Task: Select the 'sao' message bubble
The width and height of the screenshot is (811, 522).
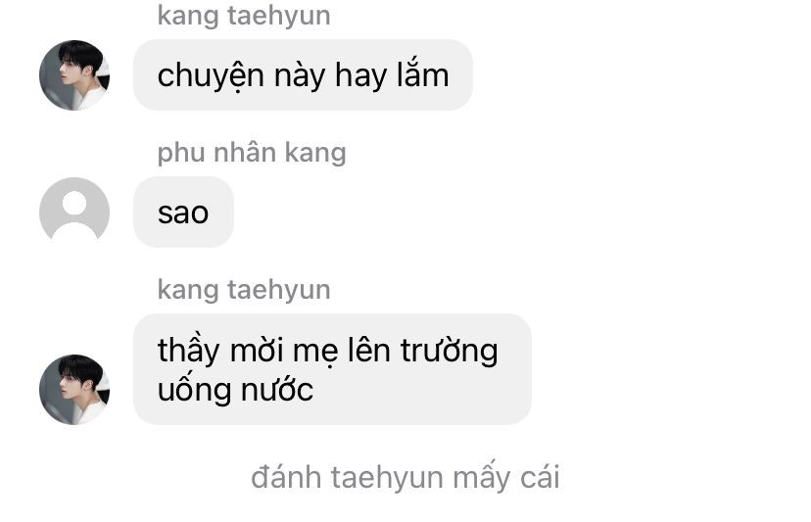Action: point(183,213)
